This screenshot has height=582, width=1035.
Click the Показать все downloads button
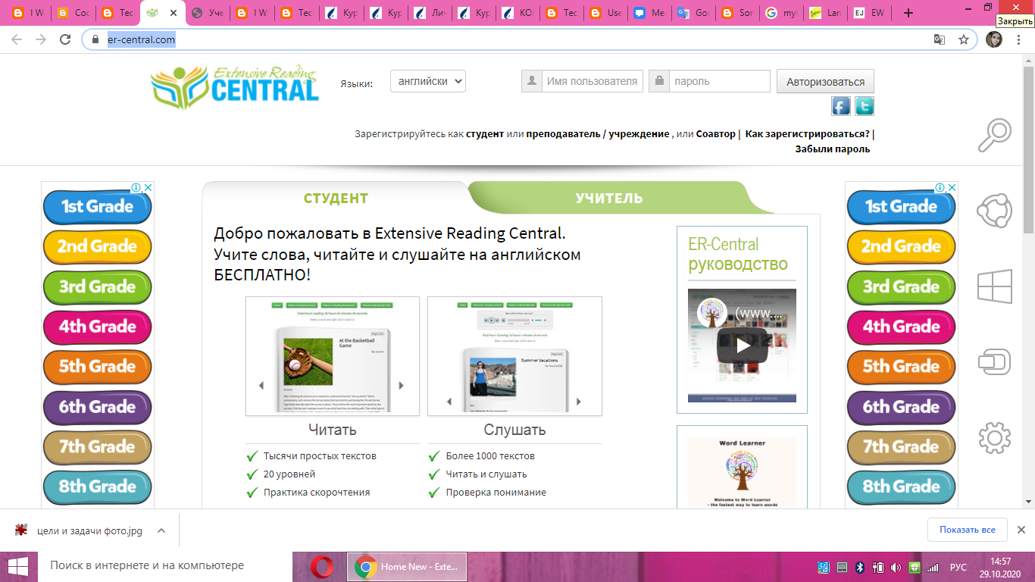(967, 530)
